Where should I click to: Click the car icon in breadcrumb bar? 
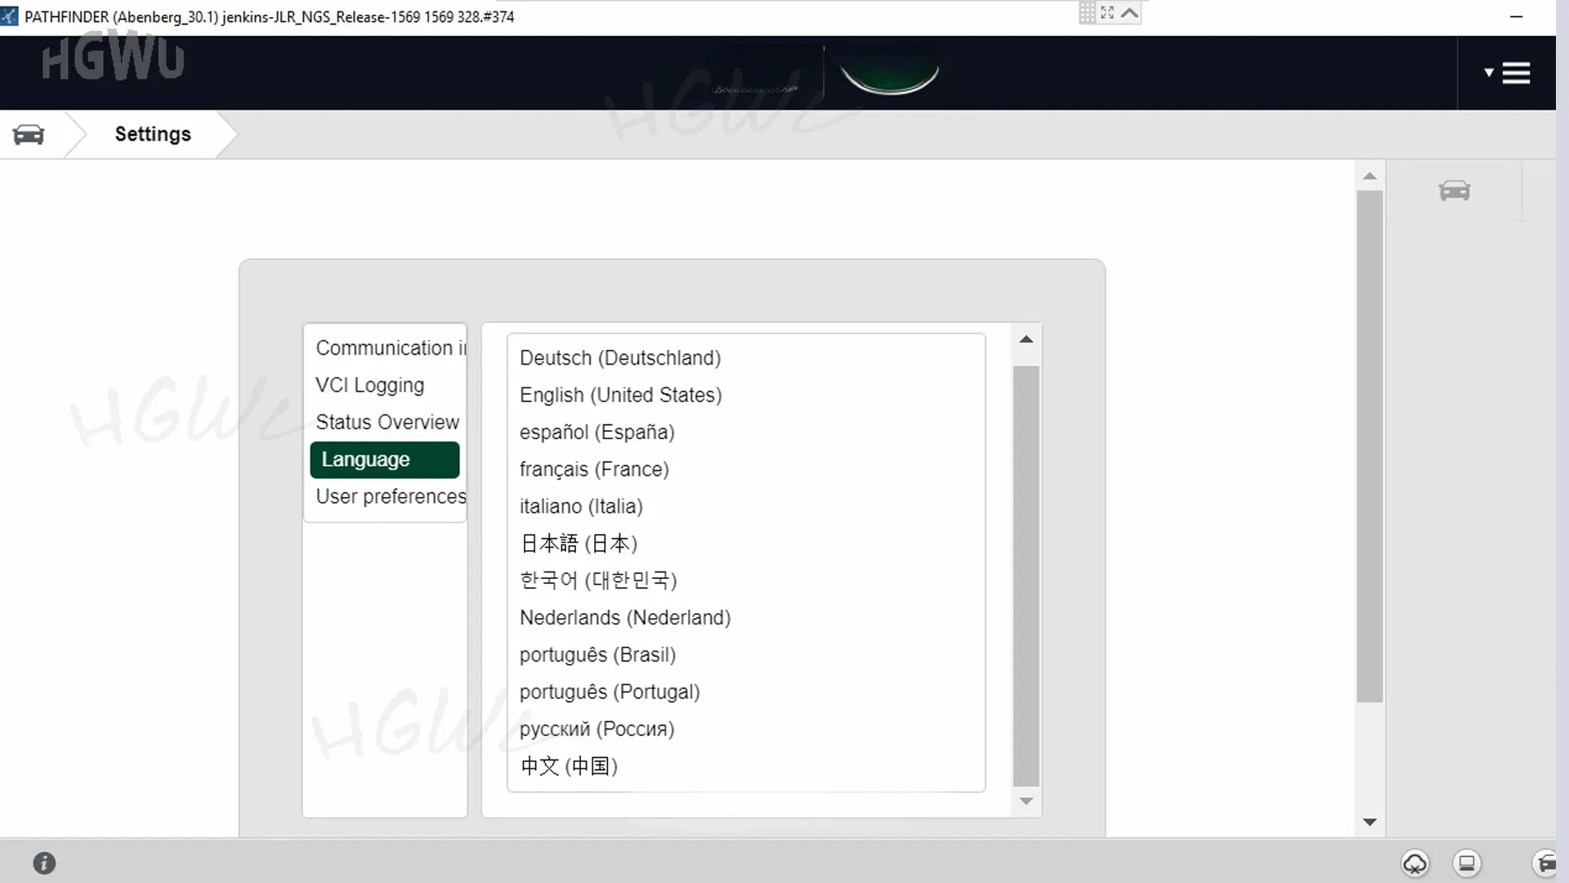(x=29, y=135)
